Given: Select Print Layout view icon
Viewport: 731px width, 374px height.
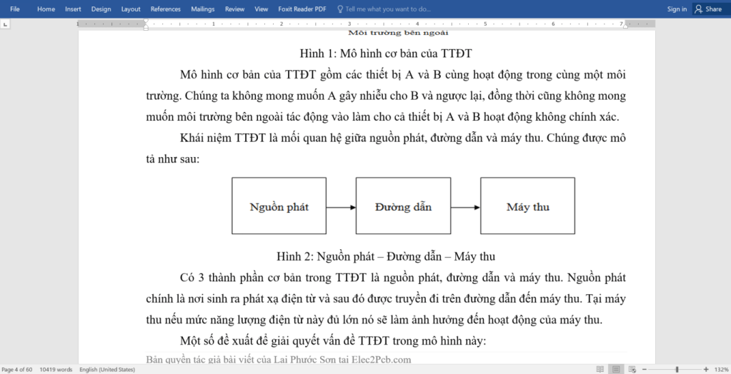Looking at the screenshot, I should [616, 369].
